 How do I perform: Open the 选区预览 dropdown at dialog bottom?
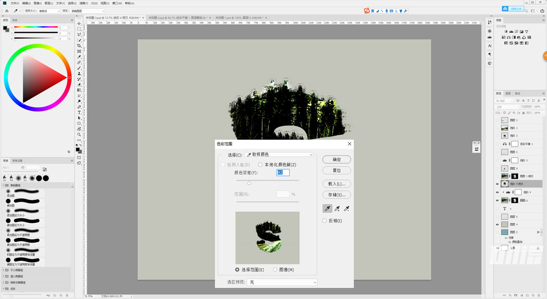[x=282, y=282]
